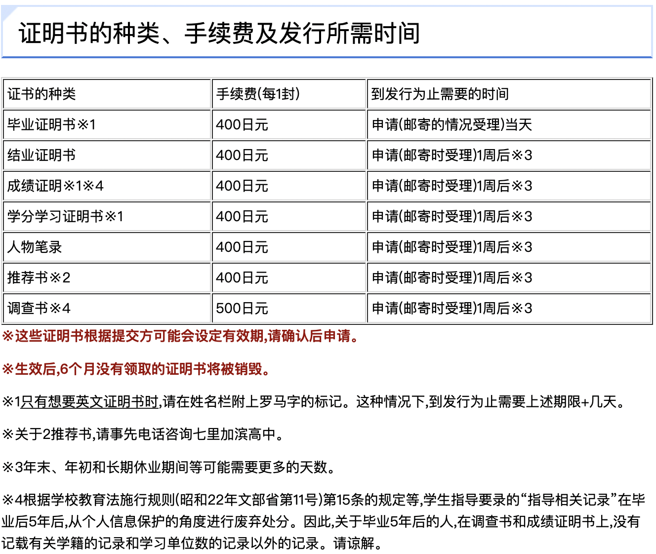Click the issuance time cell in the 成绩证明 row
The height and width of the screenshot is (554, 656).
[509, 186]
